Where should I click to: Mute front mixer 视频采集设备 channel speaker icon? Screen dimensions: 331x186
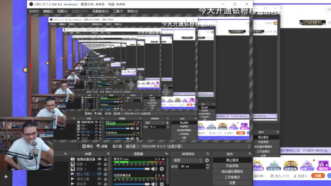point(154,184)
